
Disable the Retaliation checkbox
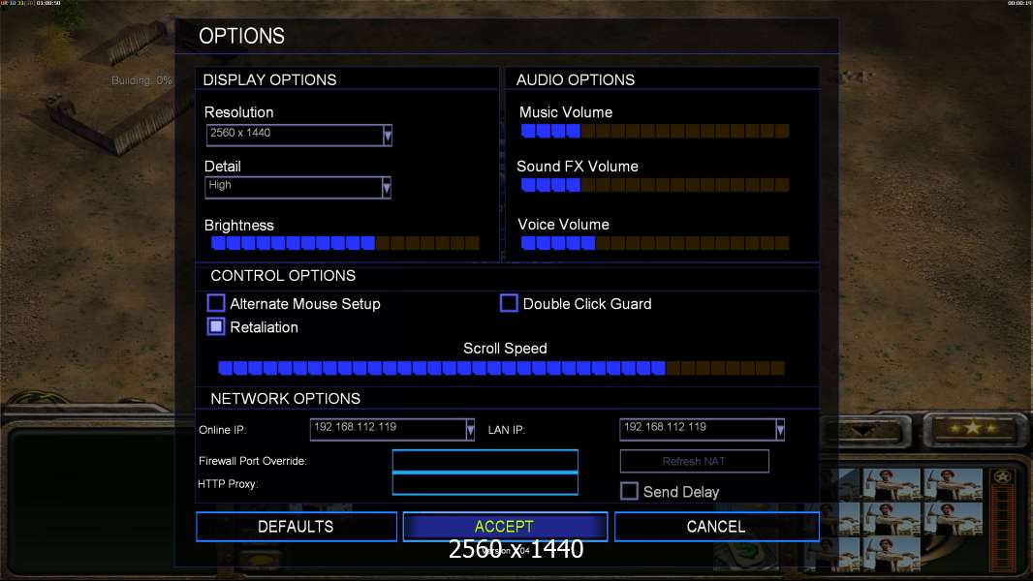pyautogui.click(x=215, y=326)
